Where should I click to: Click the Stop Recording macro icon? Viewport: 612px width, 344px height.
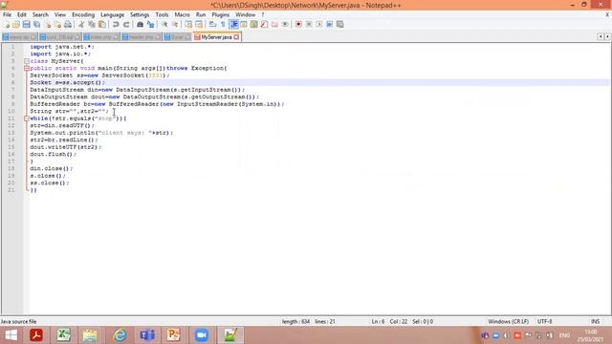click(309, 24)
